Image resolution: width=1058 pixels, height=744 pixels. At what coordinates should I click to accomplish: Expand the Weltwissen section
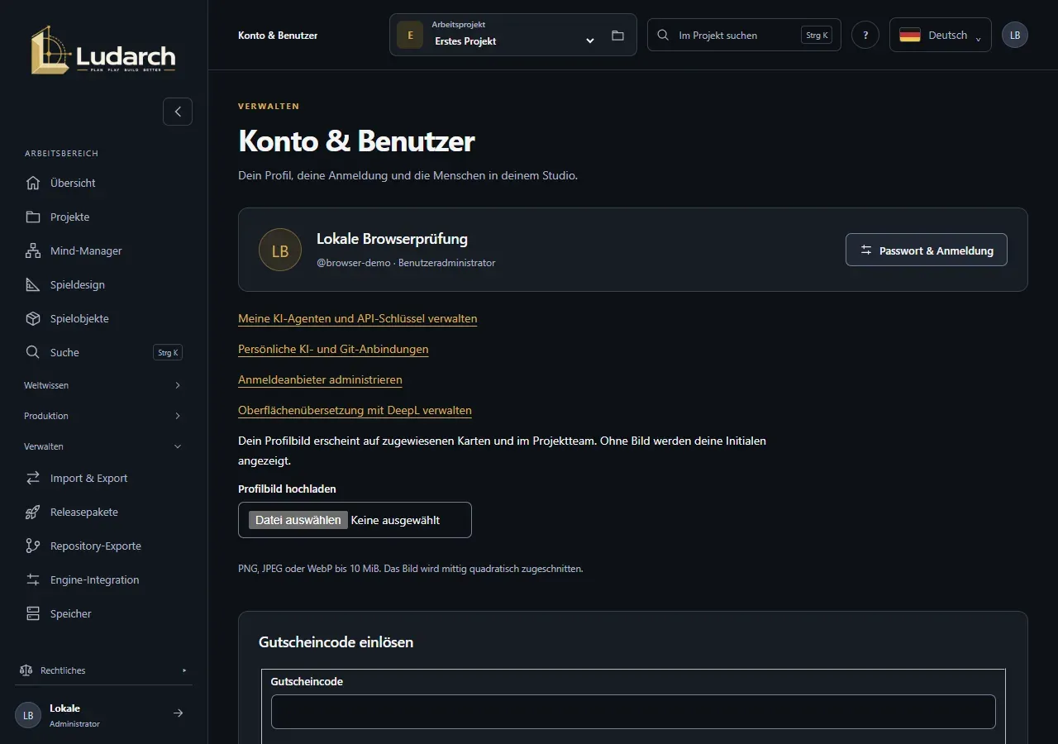103,385
